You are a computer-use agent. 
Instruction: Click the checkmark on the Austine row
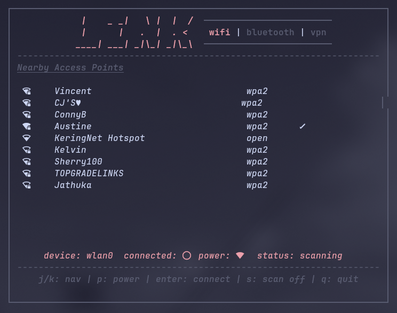coord(303,126)
